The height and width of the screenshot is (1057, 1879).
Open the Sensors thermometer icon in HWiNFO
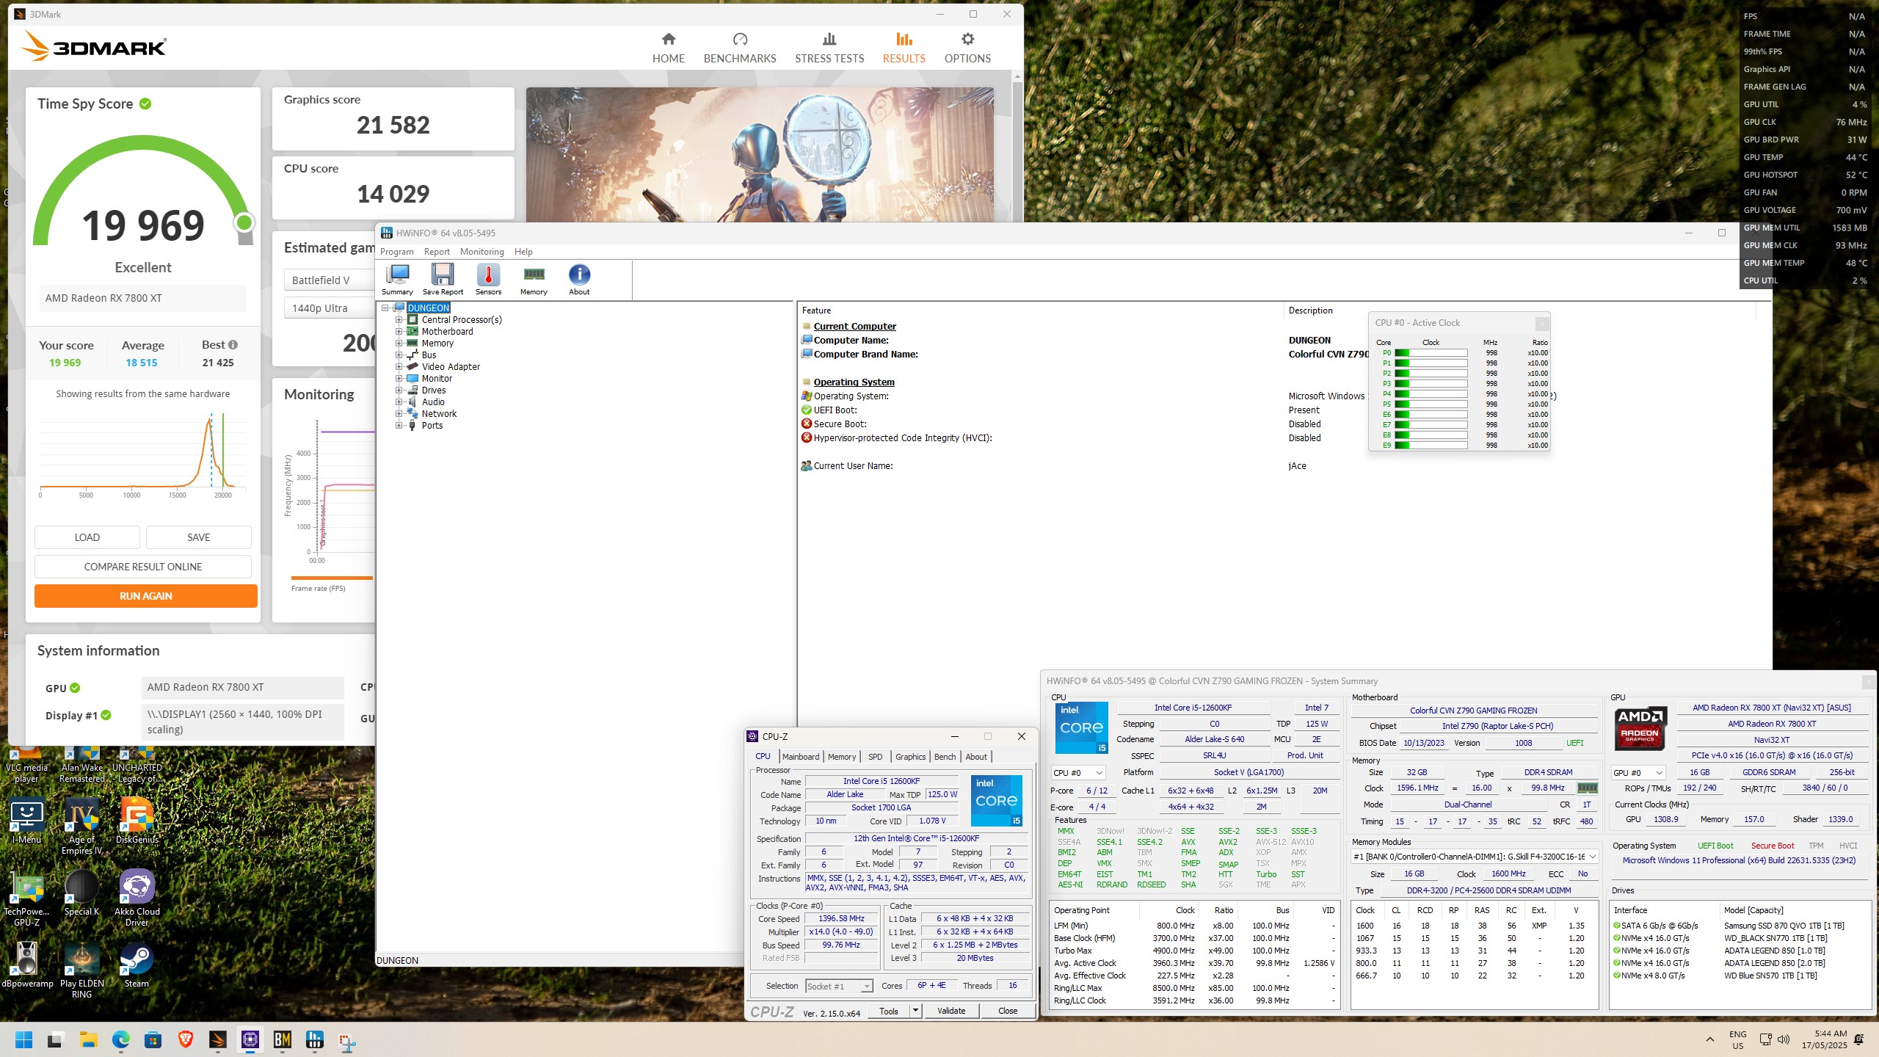pos(488,280)
